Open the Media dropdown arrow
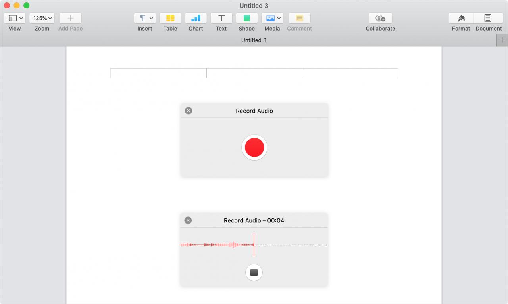This screenshot has height=304, width=508. (x=279, y=18)
